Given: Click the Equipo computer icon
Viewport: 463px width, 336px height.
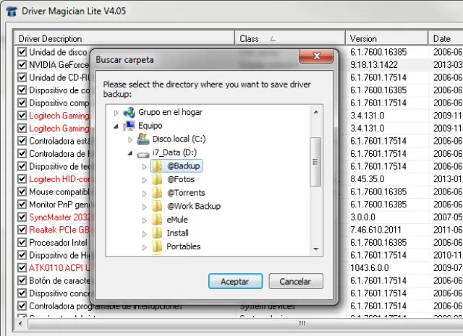Looking at the screenshot, I should [x=129, y=126].
